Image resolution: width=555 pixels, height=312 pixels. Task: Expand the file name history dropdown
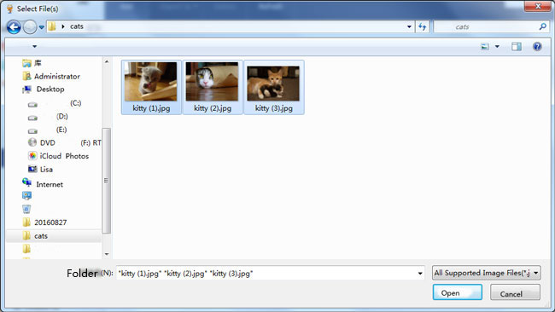pos(420,273)
